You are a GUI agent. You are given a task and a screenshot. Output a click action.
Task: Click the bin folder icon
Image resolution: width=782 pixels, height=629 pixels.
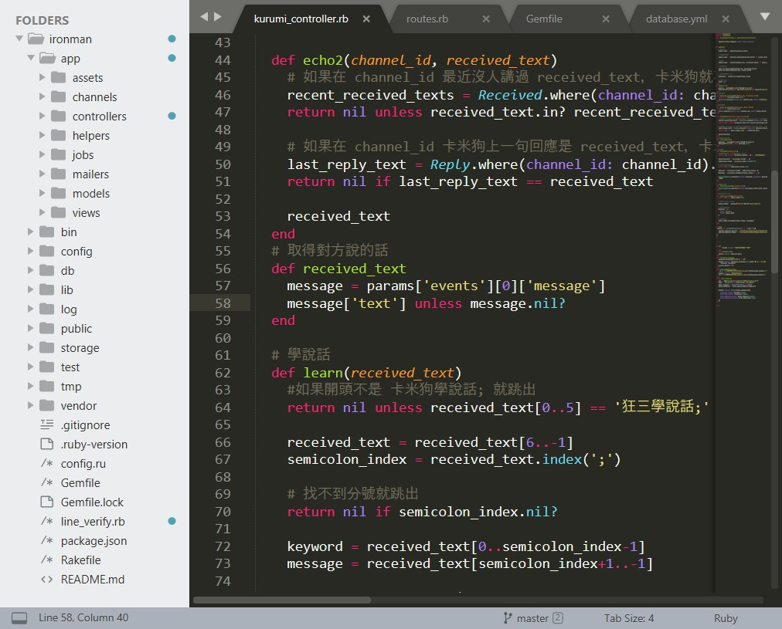tap(47, 232)
